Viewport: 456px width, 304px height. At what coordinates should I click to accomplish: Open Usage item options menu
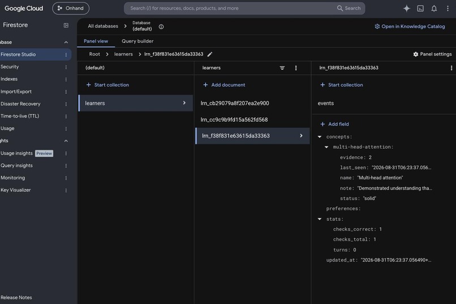(x=66, y=129)
